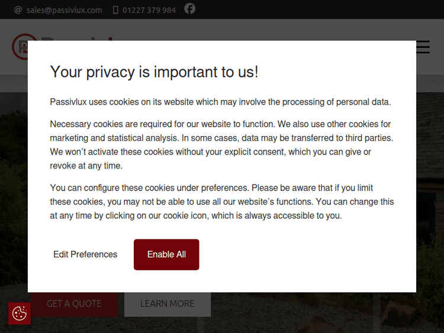Open the sales@passivlux.com email link
Viewport: 444px width, 333px height.
tap(64, 10)
